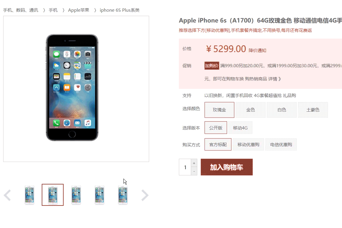The image size is (342, 228).
Task: Select 电信优惠购 purchase method
Action: [x=281, y=145]
